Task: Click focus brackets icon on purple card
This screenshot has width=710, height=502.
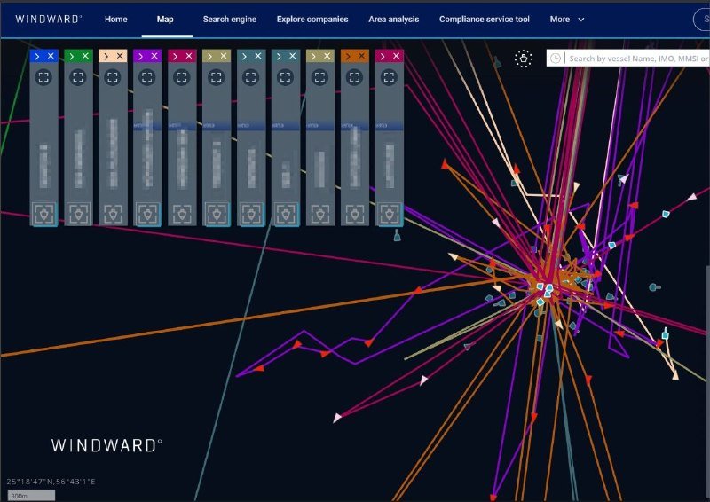Action: click(x=147, y=77)
